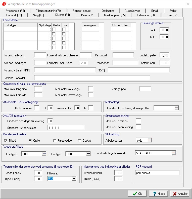Open the Diverse 2 tab
This screenshot has width=192, height=199.
pos(87,15)
